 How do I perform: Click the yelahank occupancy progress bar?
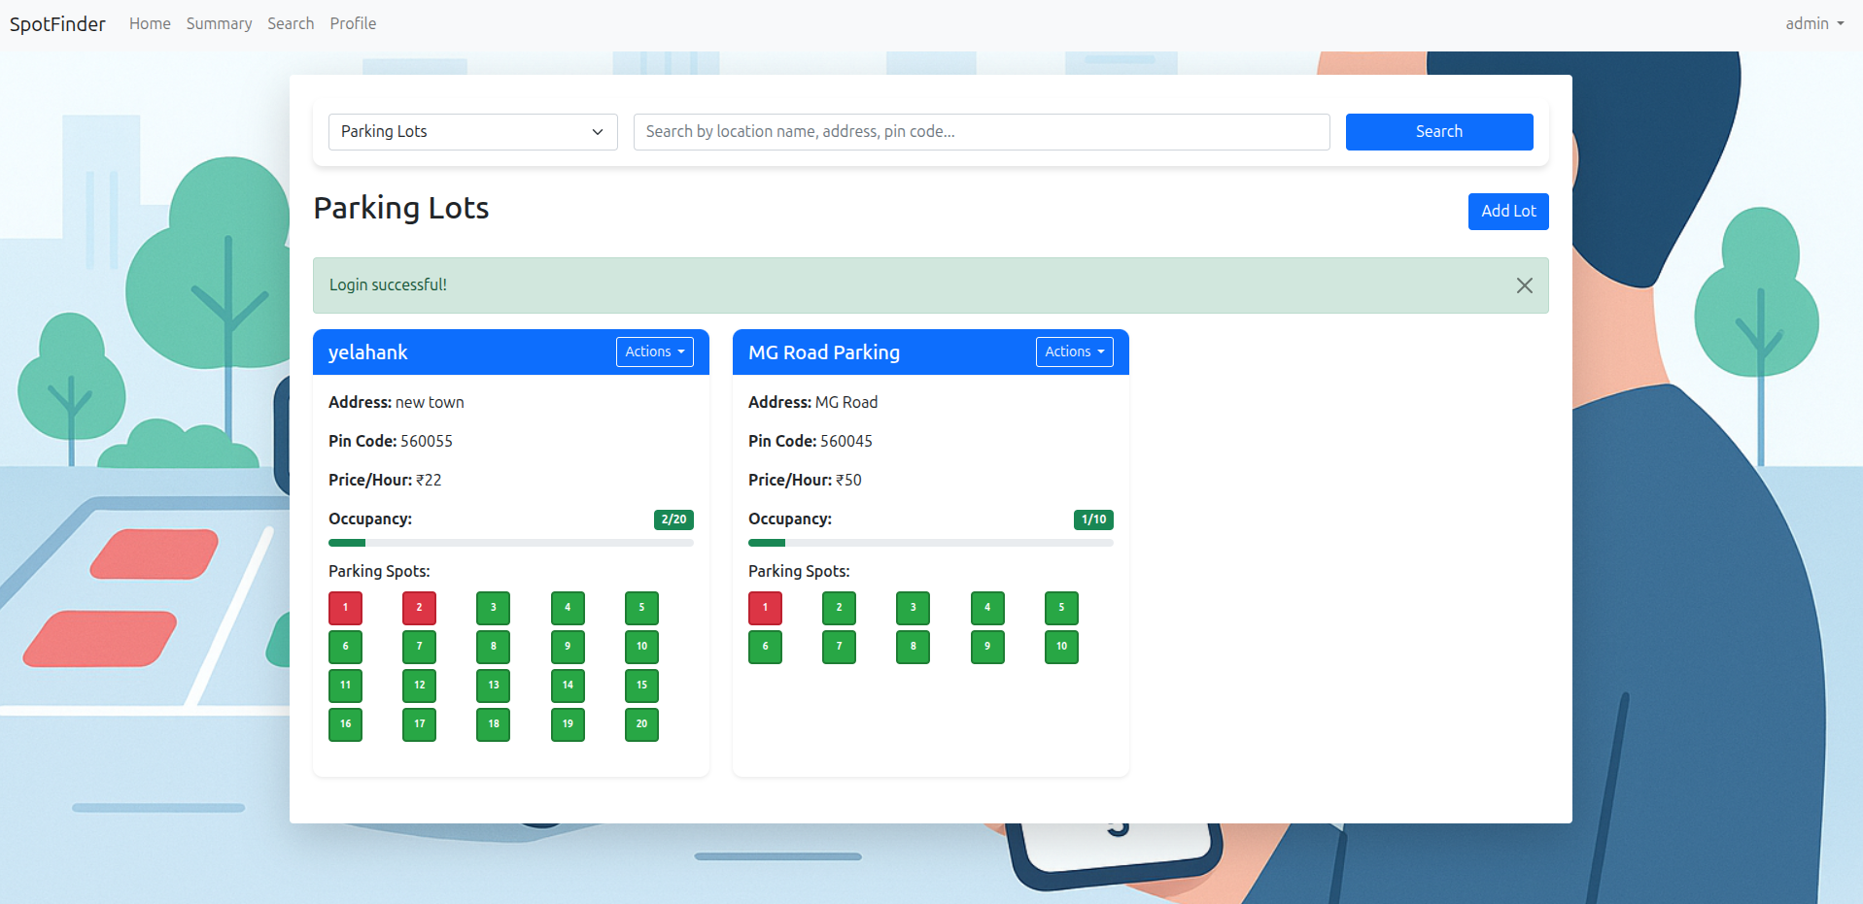[510, 543]
